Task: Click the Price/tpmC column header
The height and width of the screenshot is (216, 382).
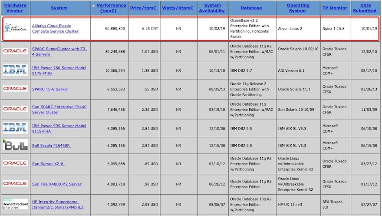Action: click(143, 8)
